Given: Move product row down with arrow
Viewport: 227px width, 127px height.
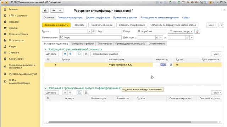Looking at the screenshot, I should click(70, 54).
